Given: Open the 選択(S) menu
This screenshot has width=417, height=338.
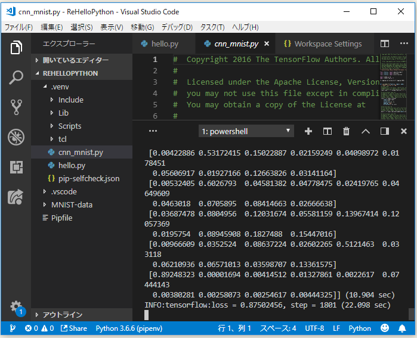Looking at the screenshot, I should [81, 27].
